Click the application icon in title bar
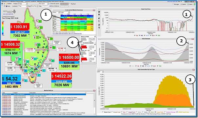The width and height of the screenshot is (198, 118). [x=2, y=4]
